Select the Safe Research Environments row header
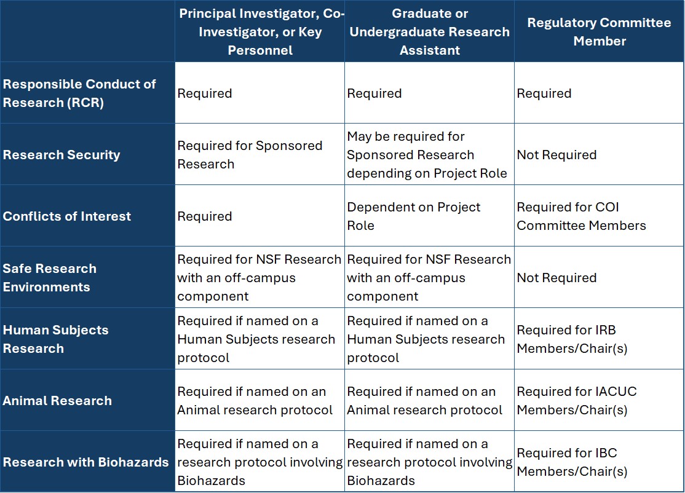Viewport: 685px width, 493px height. click(x=50, y=278)
